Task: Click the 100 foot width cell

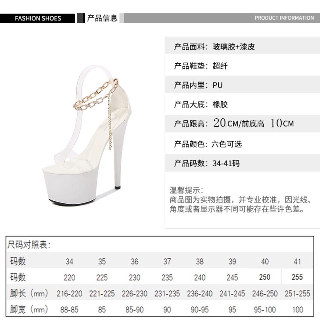Action: coord(297,310)
